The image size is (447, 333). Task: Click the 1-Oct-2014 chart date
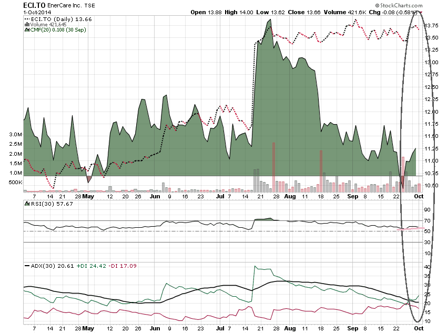(37, 12)
